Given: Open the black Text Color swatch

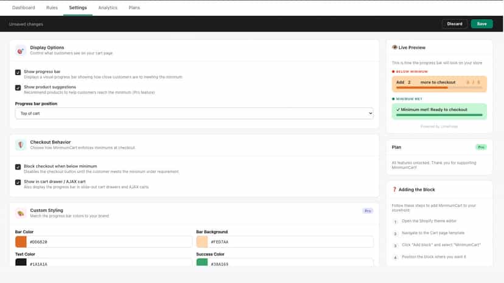Looking at the screenshot, I should click(x=21, y=262).
